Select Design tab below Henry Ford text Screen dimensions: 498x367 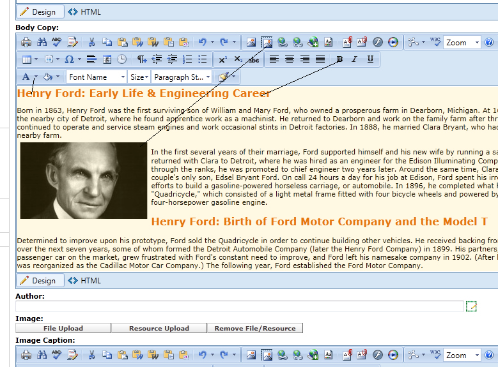[x=38, y=280]
